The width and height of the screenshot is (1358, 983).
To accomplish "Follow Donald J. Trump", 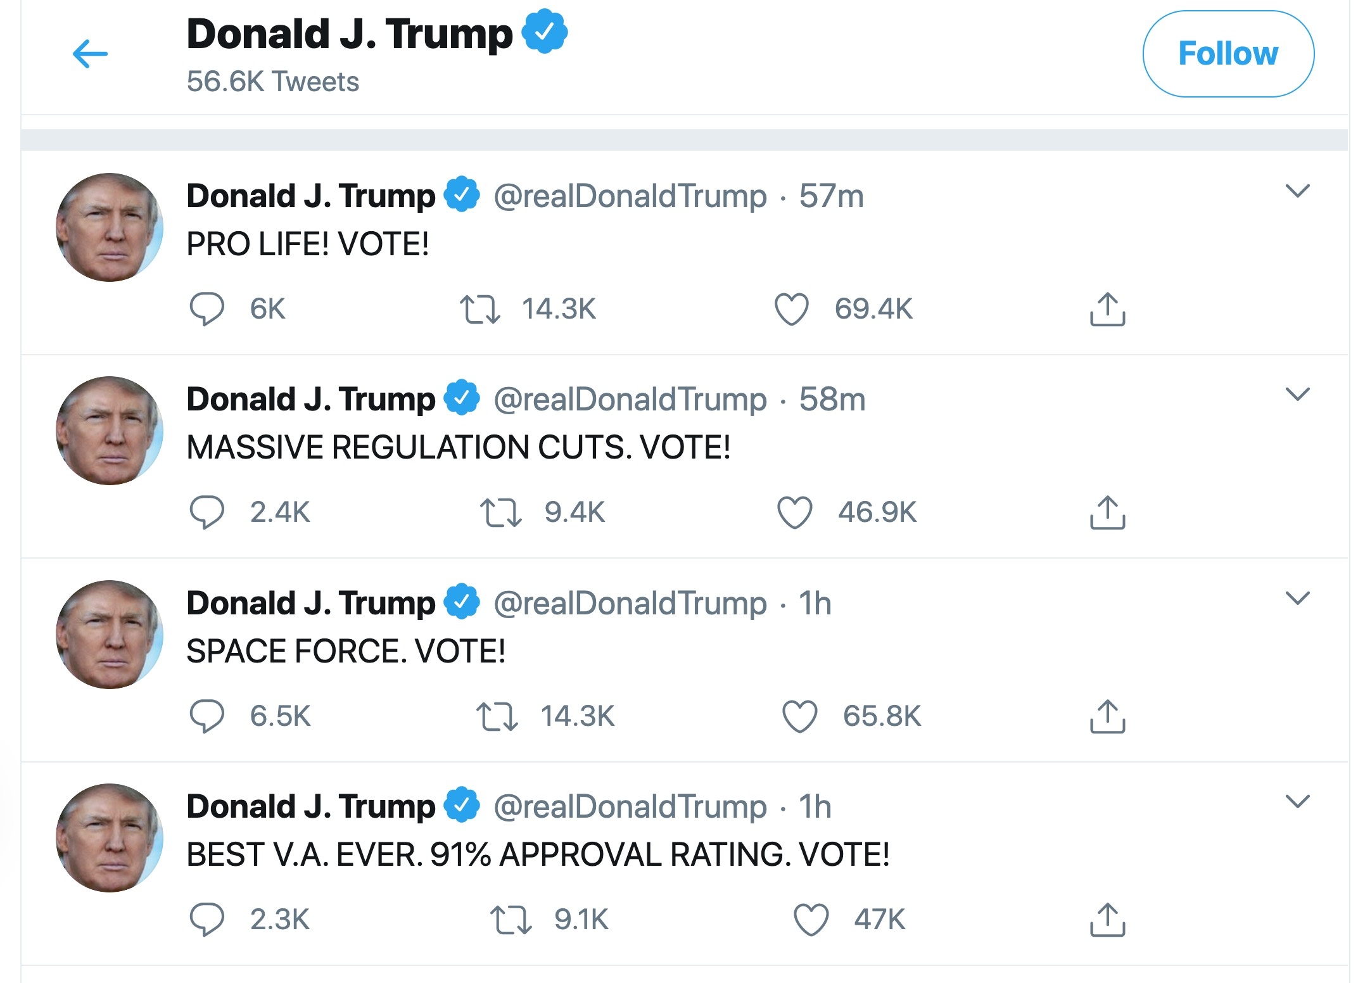I will click(x=1229, y=53).
